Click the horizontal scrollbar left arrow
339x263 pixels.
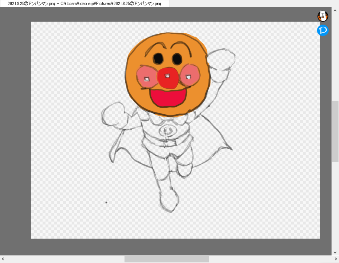pos(3,259)
